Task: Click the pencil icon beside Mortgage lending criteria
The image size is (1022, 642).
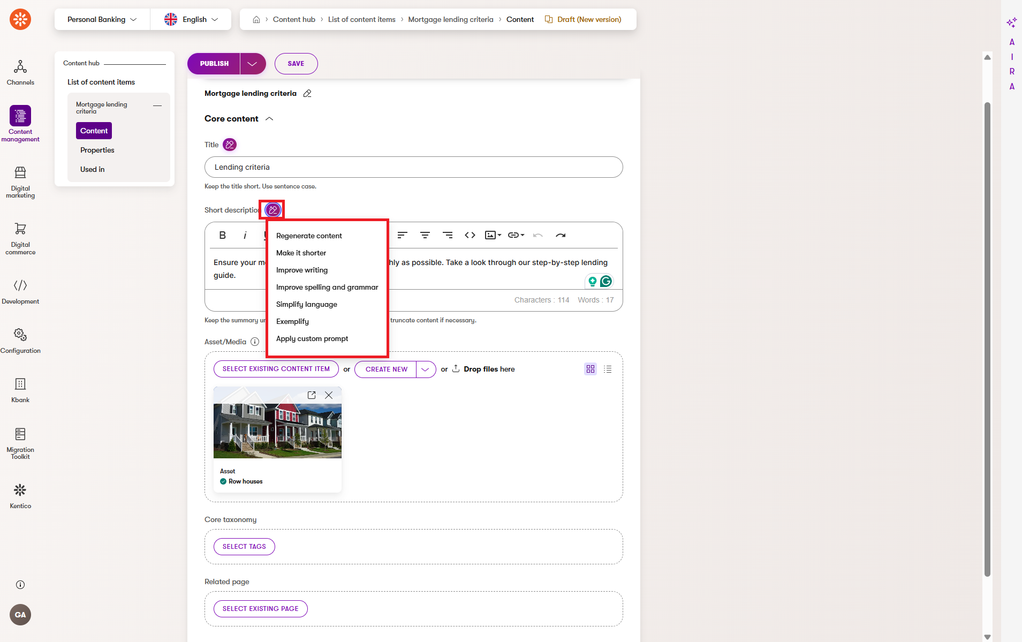Action: click(x=307, y=94)
